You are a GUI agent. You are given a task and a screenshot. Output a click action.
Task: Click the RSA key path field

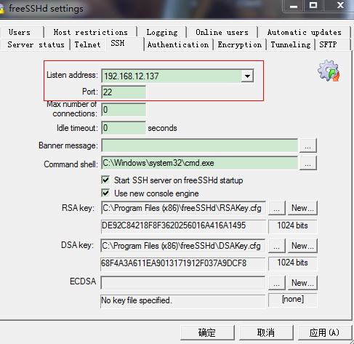tap(183, 208)
